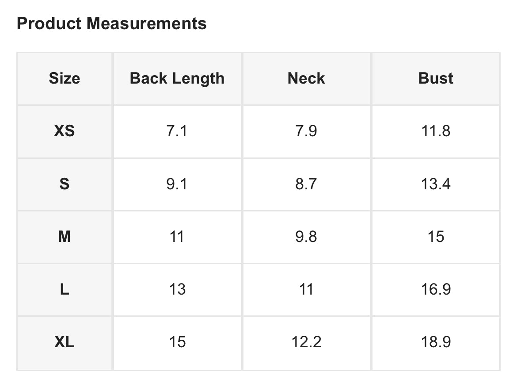This screenshot has height=372, width=517.
Task: Click the S neck value 8.7
Action: pos(306,184)
